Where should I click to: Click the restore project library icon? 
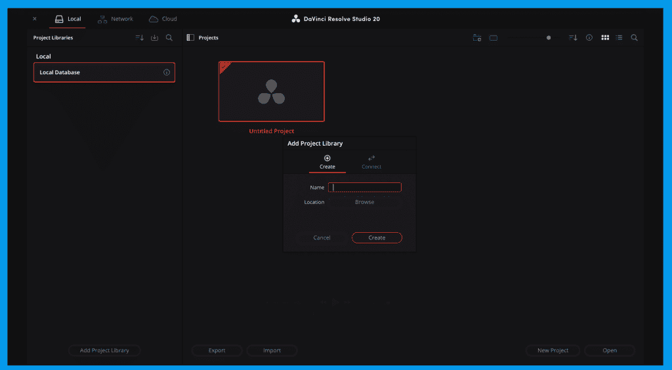(155, 37)
